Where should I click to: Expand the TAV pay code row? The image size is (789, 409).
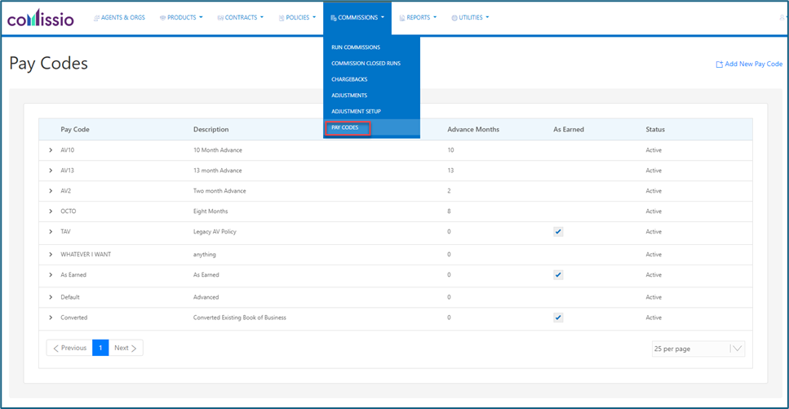point(51,231)
